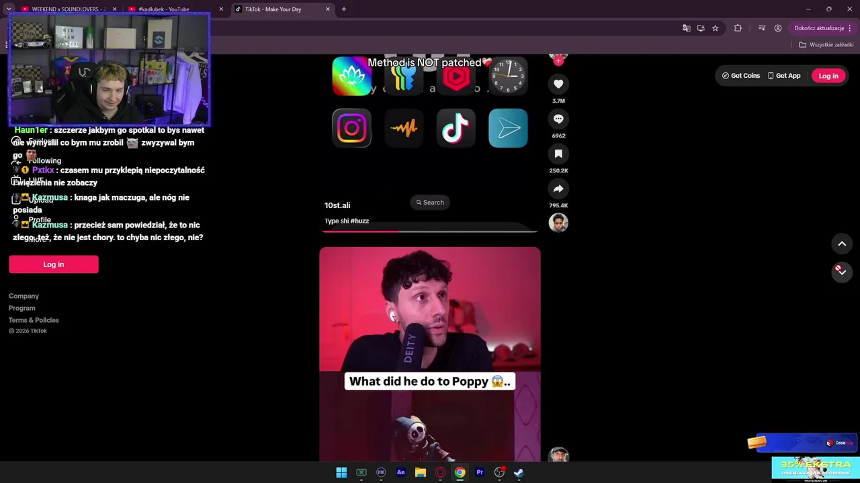Like the video with the heart icon
860x483 pixels.
558,84
